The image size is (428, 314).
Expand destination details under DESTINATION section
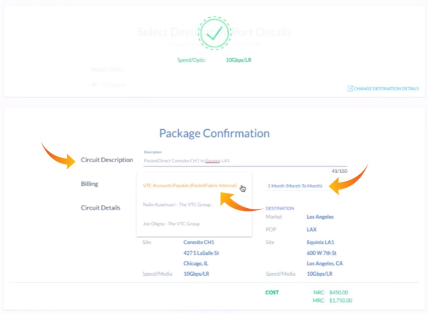pos(281,208)
